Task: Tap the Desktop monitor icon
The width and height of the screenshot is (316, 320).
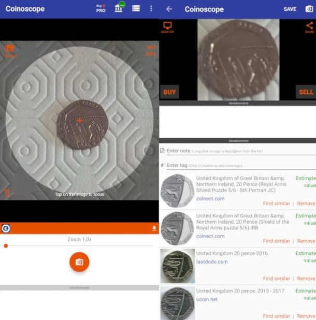Action: coord(167,27)
